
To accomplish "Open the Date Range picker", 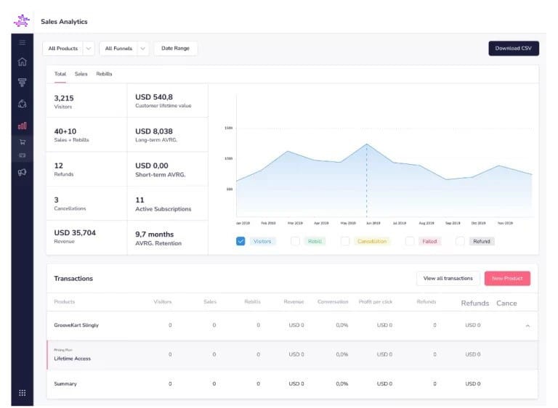I will (175, 49).
